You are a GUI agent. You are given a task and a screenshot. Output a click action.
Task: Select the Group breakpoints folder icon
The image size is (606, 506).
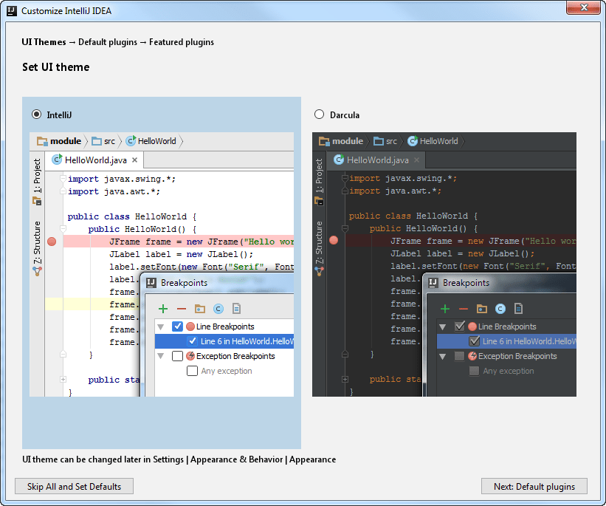(199, 308)
